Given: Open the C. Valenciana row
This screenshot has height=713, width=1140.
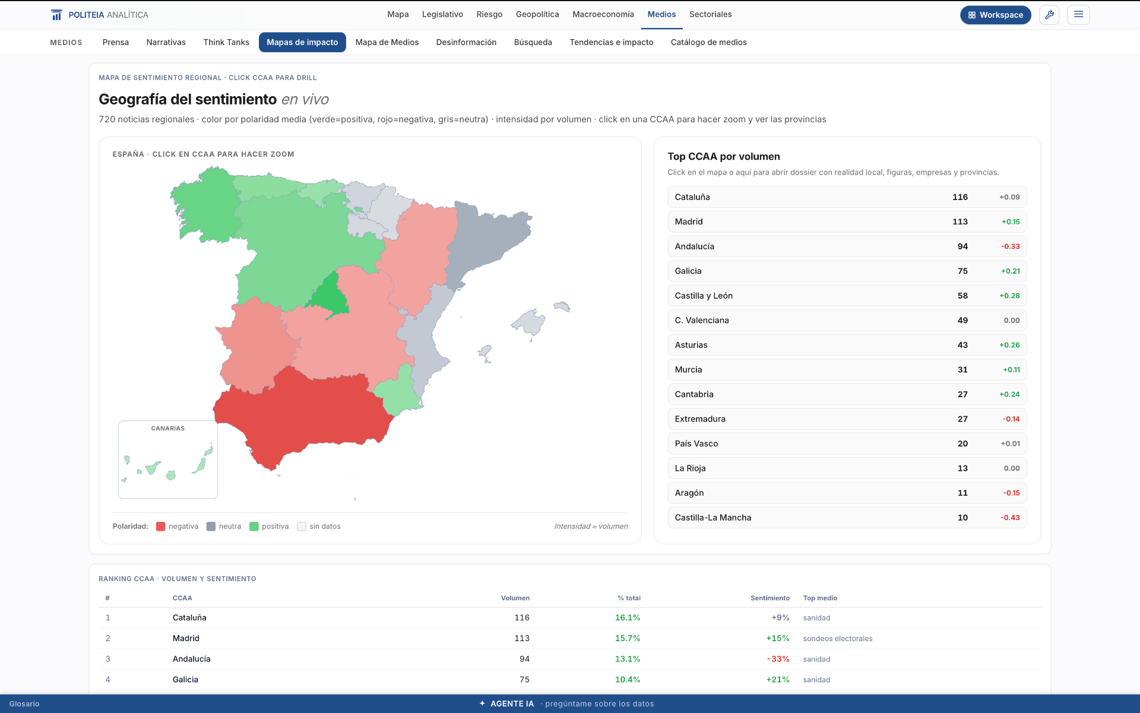Looking at the screenshot, I should coord(847,320).
